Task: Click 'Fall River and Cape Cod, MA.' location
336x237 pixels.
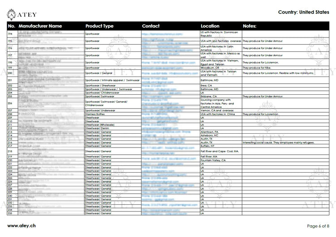Action: [220, 151]
